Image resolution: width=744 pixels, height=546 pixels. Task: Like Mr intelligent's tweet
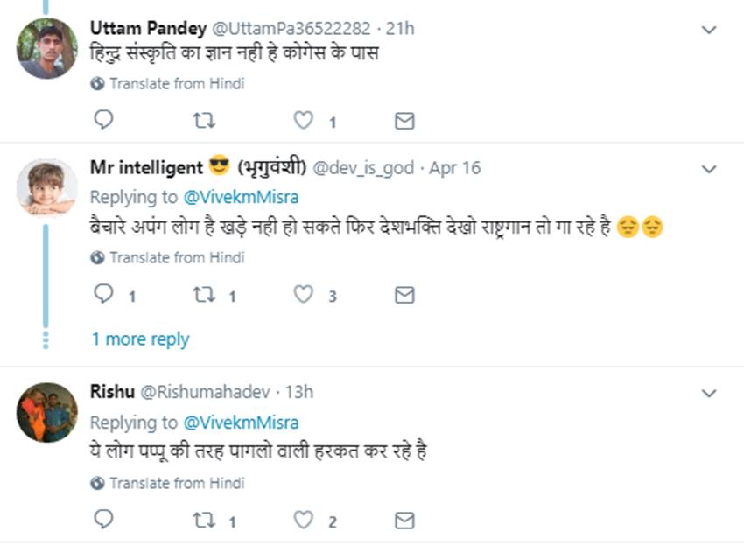point(303,295)
